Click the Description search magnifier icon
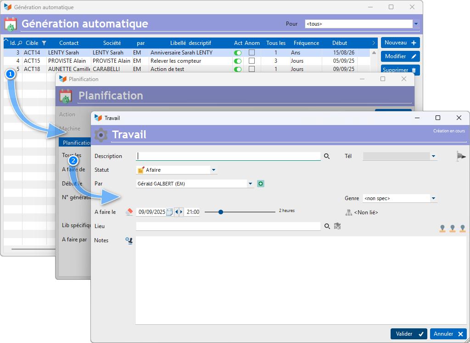The image size is (470, 343). pyautogui.click(x=327, y=156)
